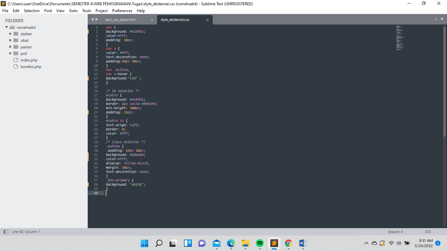Switch to Sublime Text taskbar icon
Image resolution: width=447 pixels, height=251 pixels.
click(x=274, y=243)
